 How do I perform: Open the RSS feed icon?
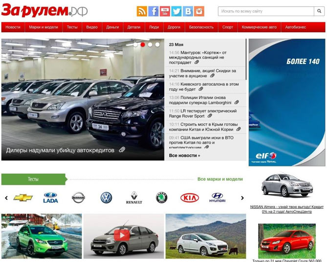point(142,11)
